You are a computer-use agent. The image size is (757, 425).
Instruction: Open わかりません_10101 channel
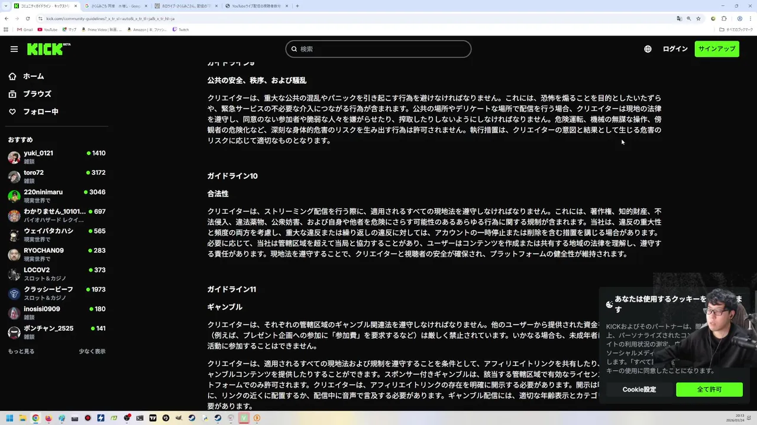click(x=57, y=215)
